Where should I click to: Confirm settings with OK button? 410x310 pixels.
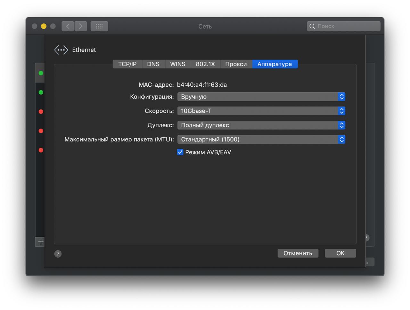(340, 253)
